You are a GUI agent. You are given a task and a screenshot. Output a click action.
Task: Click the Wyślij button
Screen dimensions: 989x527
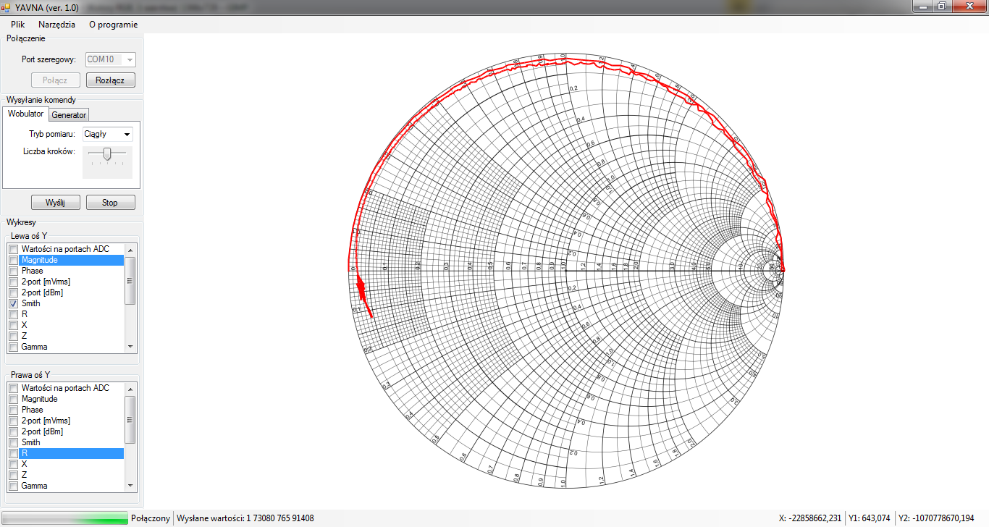click(x=55, y=203)
